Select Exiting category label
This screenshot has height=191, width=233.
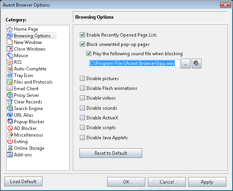click(x=21, y=142)
